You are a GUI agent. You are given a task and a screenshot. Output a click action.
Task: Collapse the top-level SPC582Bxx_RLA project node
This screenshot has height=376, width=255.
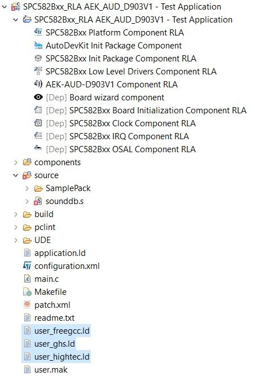(x=5, y=7)
